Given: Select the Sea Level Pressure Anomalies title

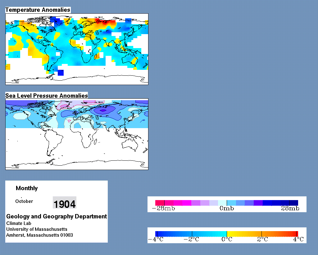Looking at the screenshot, I should (x=47, y=96).
